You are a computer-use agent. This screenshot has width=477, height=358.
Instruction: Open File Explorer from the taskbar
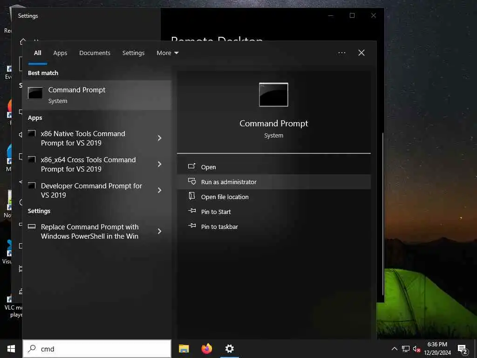(184, 349)
